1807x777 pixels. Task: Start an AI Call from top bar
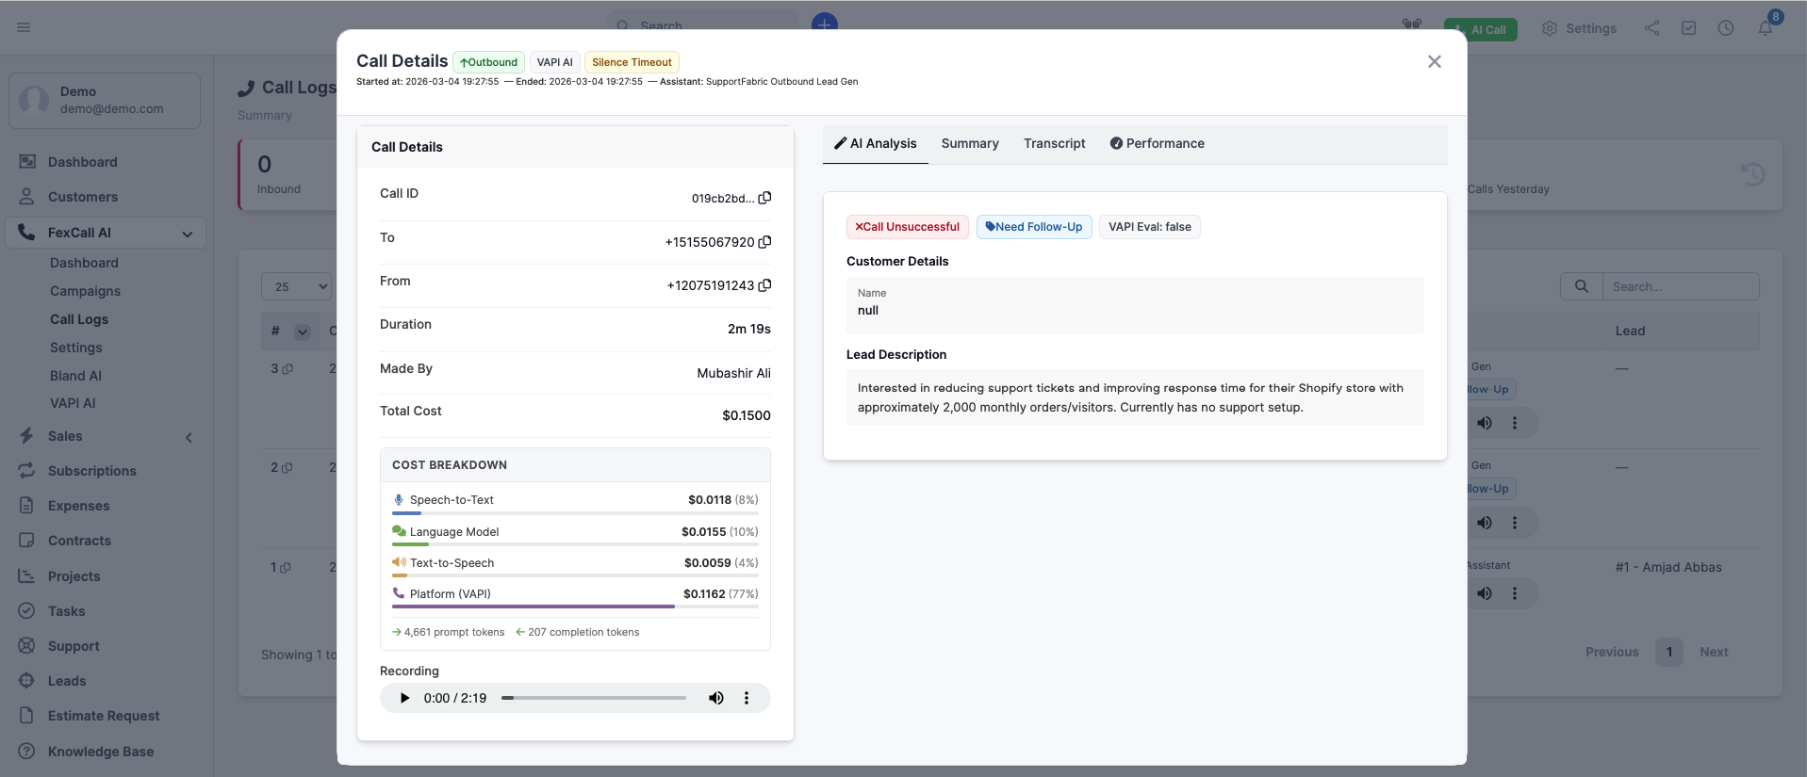[x=1481, y=29]
